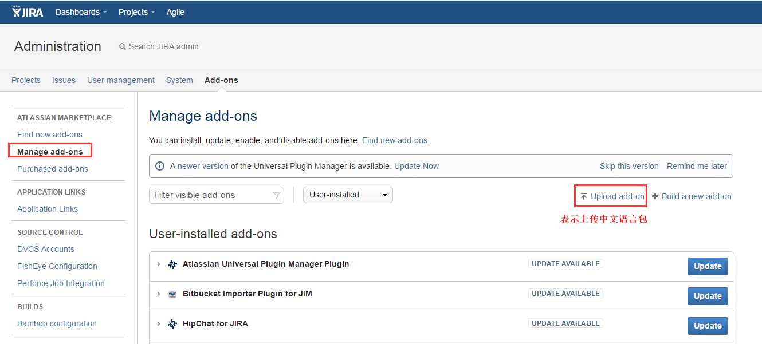Open the Projects dropdown in the top bar
The image size is (762, 344).
(137, 12)
